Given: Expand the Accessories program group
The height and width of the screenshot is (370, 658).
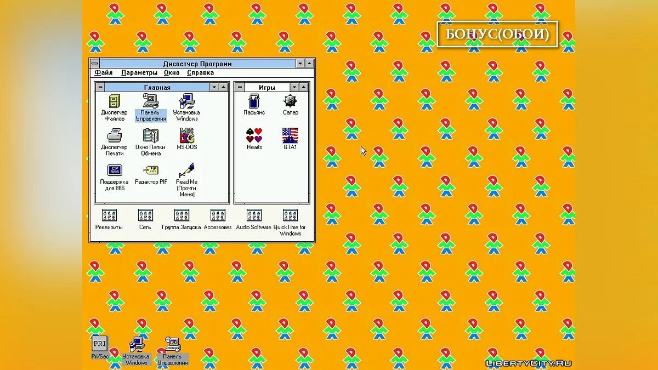Looking at the screenshot, I should click(218, 215).
